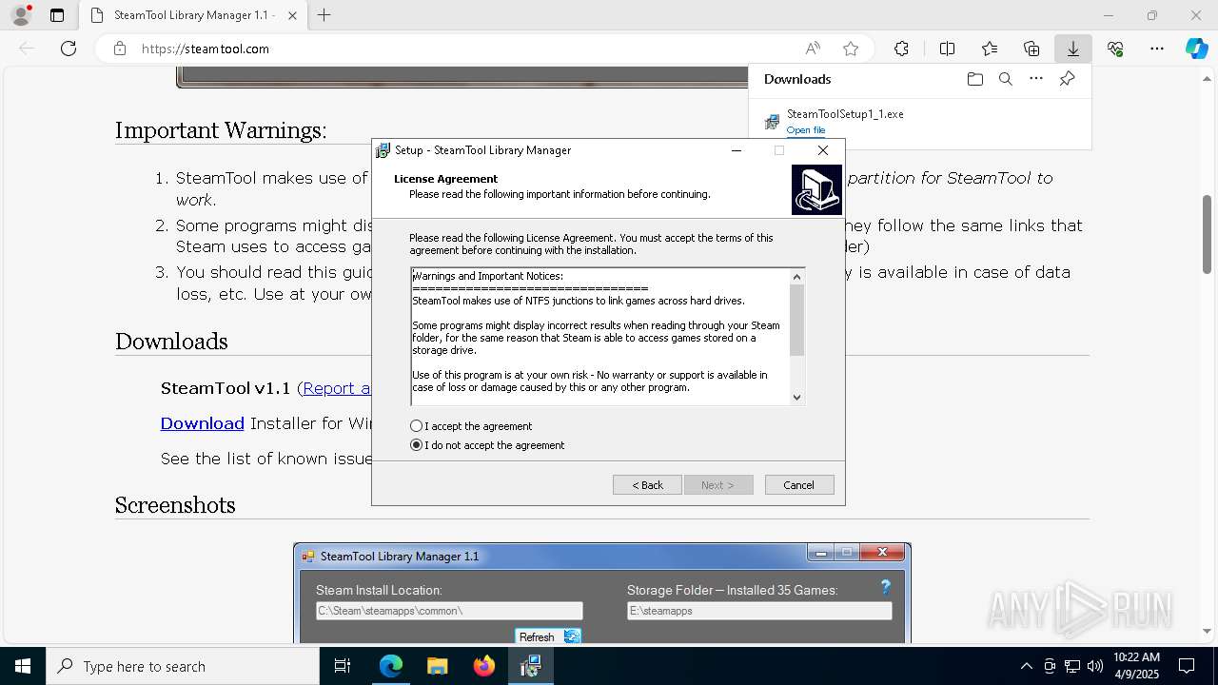Open the Extensions puzzle icon
Viewport: 1218px width, 685px height.
pos(901,49)
